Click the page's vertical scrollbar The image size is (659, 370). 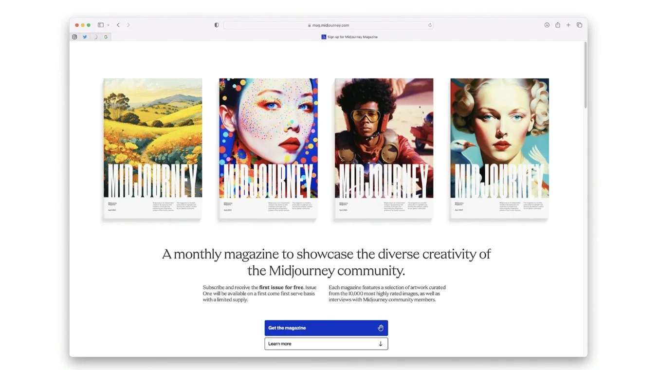586,75
